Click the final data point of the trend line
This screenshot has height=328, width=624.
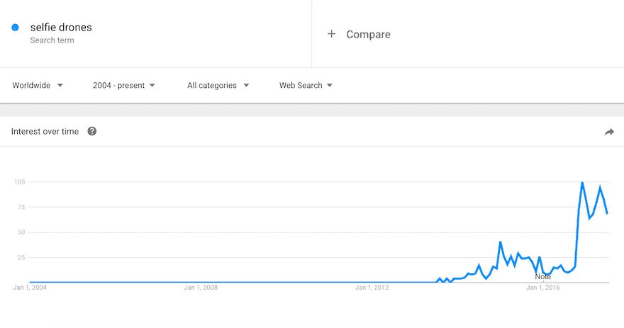(x=607, y=213)
